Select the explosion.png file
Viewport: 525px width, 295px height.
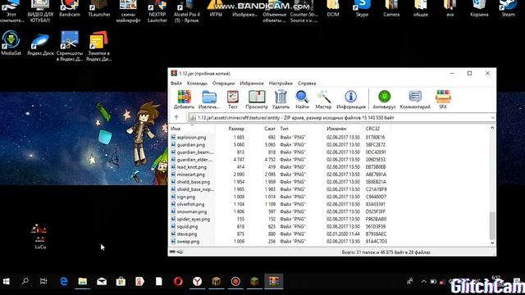tap(188, 137)
